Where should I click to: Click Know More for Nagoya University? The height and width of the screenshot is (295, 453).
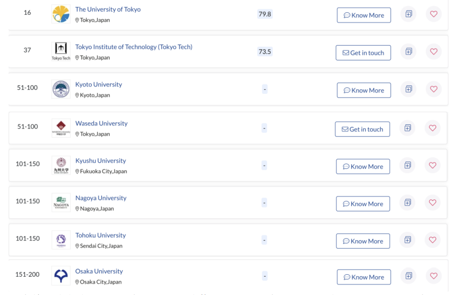[x=363, y=204]
